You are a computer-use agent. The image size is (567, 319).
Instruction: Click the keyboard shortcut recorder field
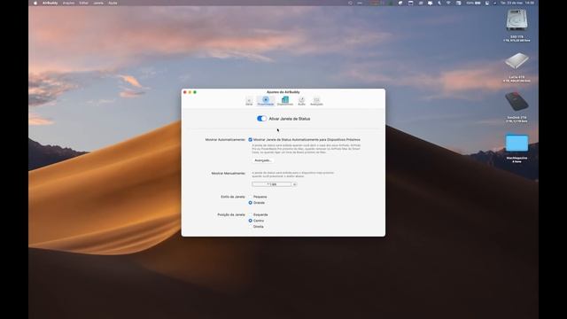click(x=272, y=184)
